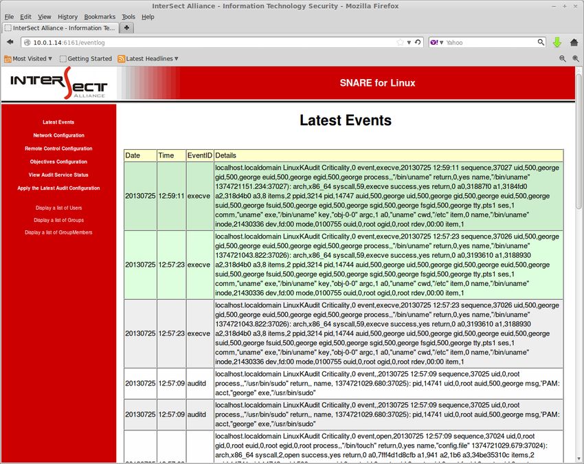Open Getting Started bookmark

(86, 58)
